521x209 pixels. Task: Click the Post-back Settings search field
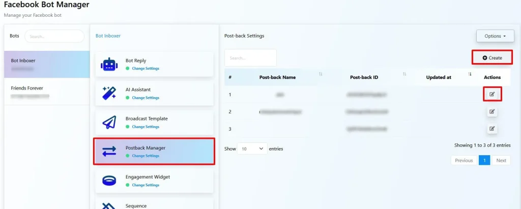click(x=250, y=58)
